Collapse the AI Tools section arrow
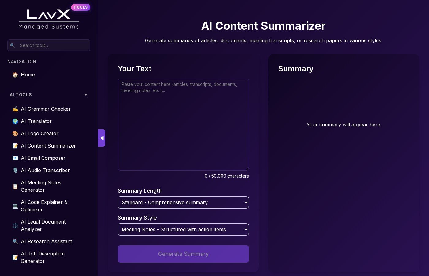 point(86,95)
